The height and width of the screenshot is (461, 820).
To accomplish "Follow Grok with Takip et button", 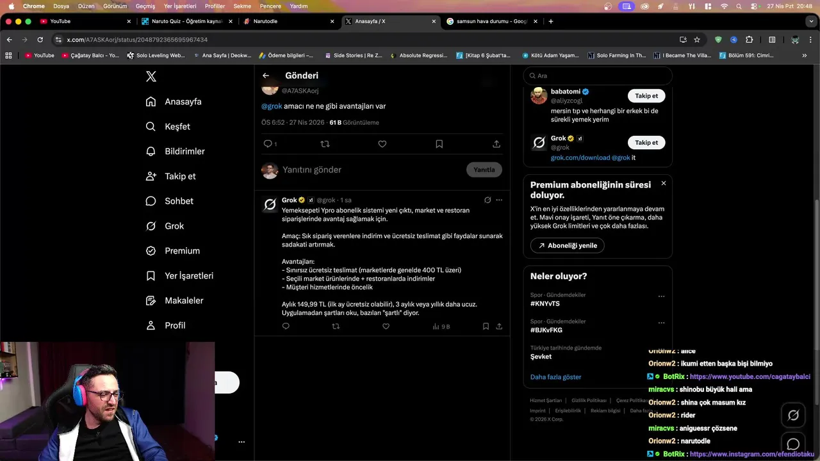I will 646,143.
